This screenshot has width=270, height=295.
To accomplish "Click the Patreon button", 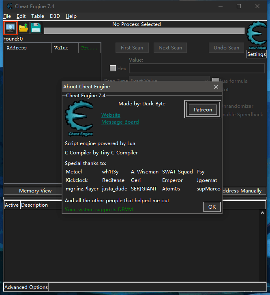I will pyautogui.click(x=203, y=110).
